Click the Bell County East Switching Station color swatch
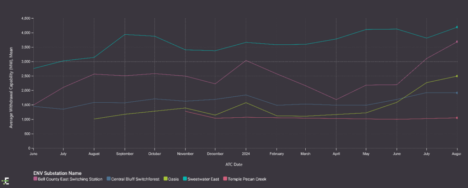This screenshot has width=468, height=188. click(x=36, y=179)
